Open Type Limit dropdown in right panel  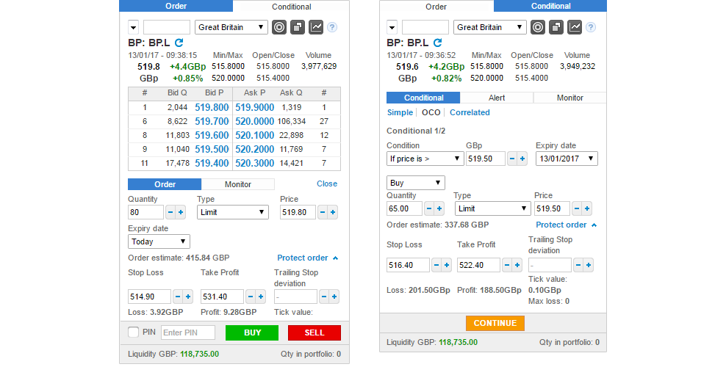pyautogui.click(x=492, y=208)
